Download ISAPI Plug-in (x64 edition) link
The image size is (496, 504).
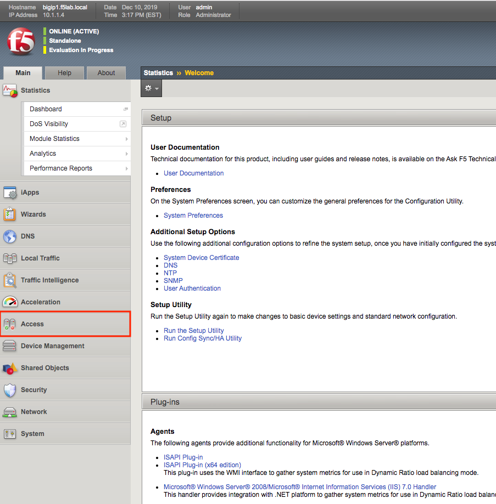[202, 465]
